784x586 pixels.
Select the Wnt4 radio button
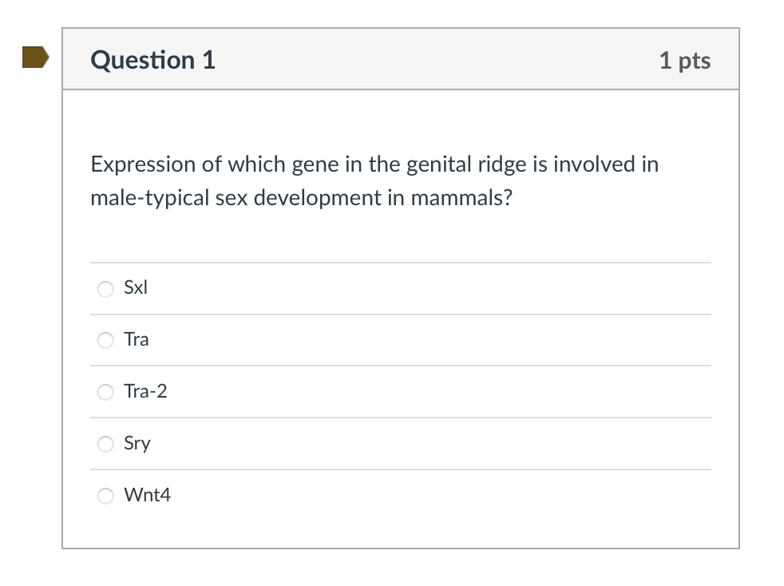(105, 496)
